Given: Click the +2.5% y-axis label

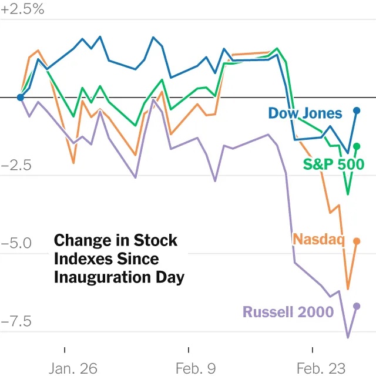Looking at the screenshot, I should [22, 9].
